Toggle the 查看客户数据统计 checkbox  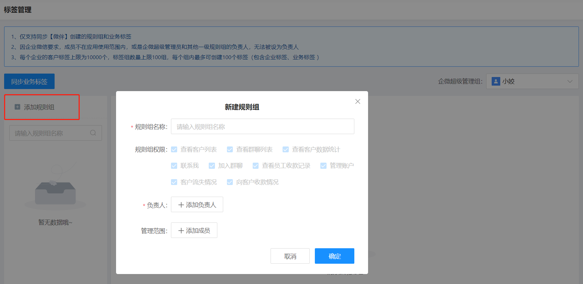click(286, 150)
